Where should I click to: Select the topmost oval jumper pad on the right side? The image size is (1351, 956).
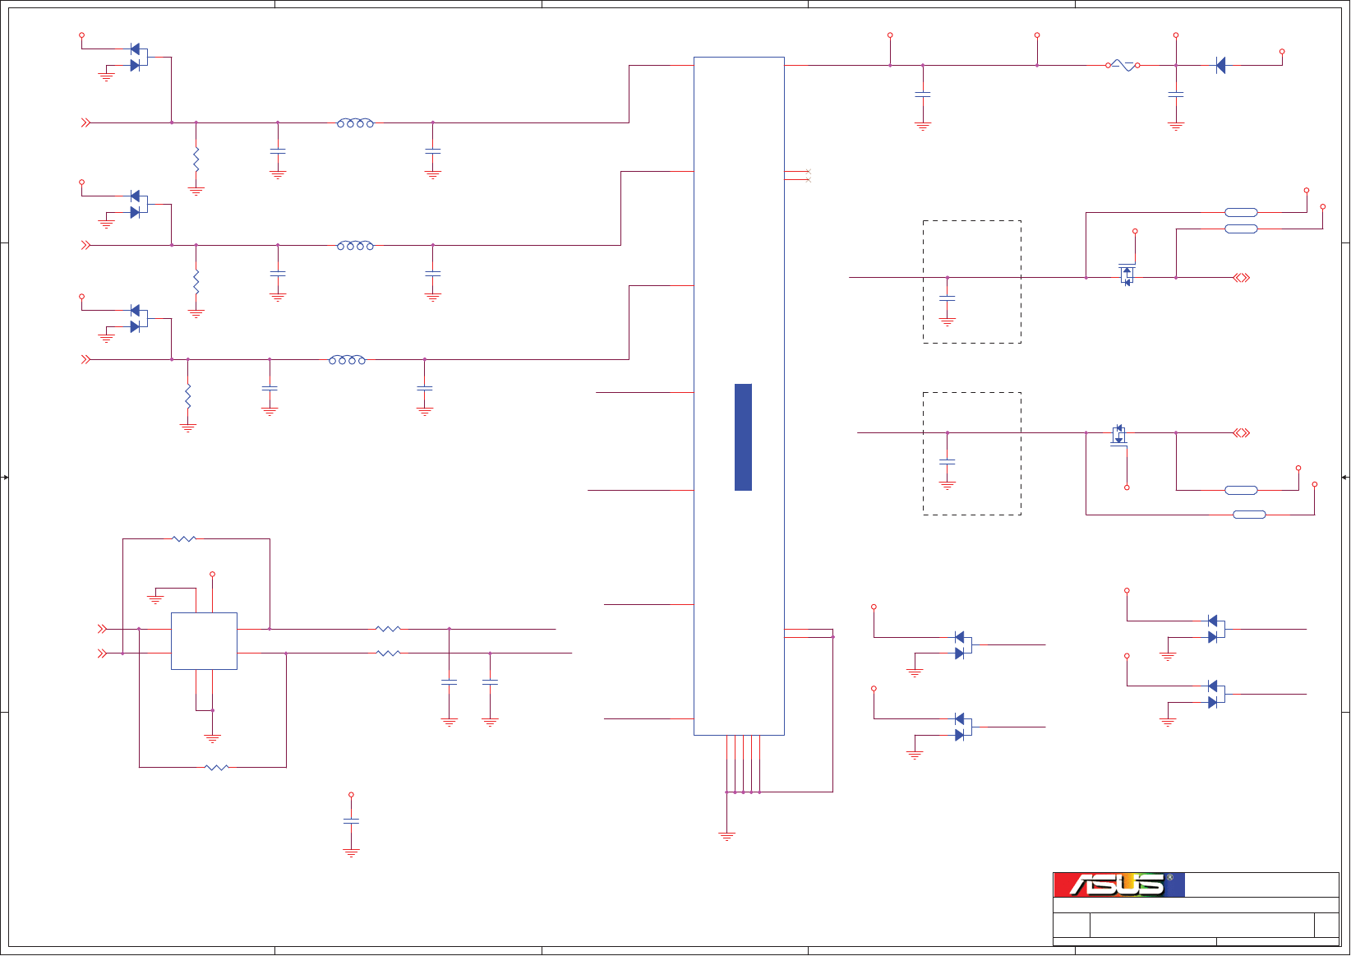point(1241,213)
